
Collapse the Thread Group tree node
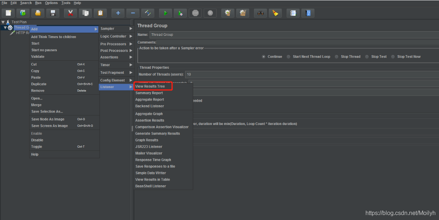[x=5, y=28]
